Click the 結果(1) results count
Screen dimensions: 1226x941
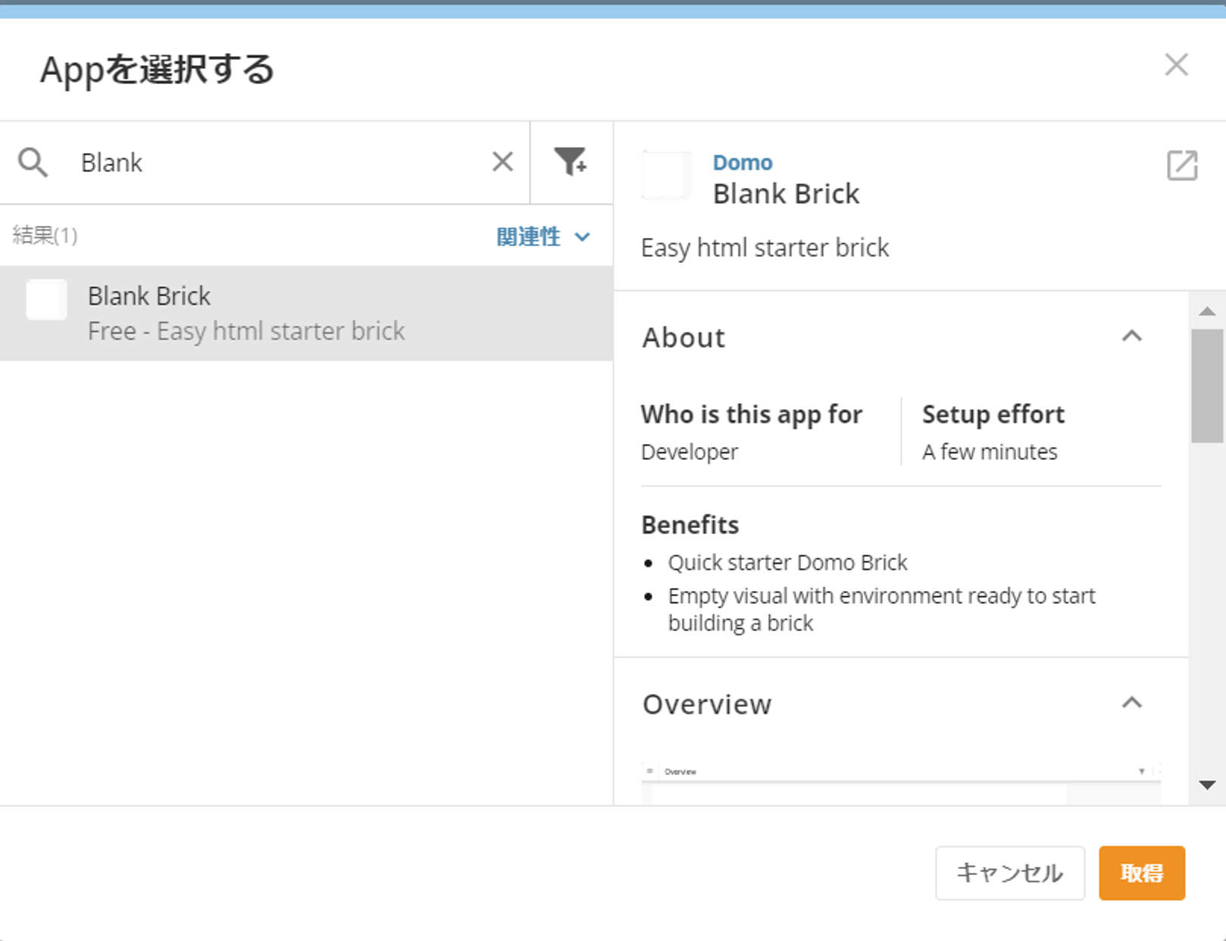45,235
